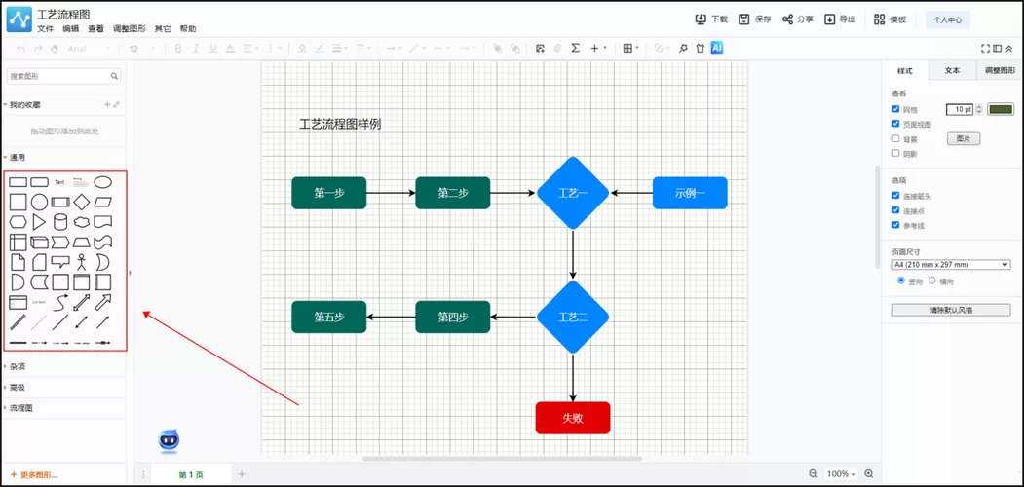Open the 文件 menu
1024x487 pixels.
coord(45,28)
